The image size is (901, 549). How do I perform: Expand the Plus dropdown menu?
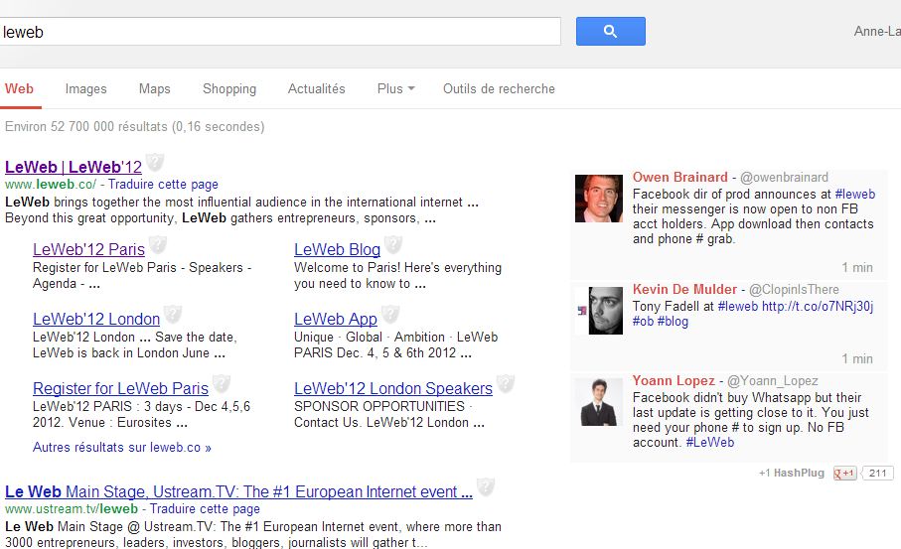click(x=396, y=89)
